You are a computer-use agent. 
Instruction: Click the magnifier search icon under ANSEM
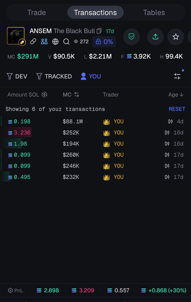pos(66,42)
